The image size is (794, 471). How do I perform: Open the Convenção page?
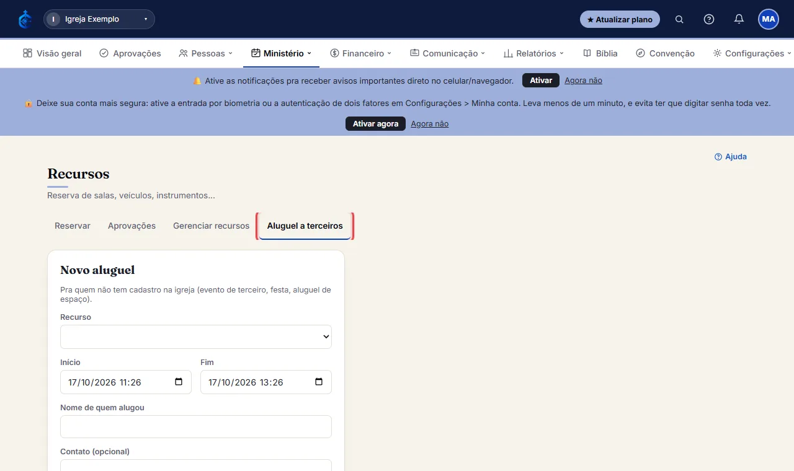(x=665, y=53)
